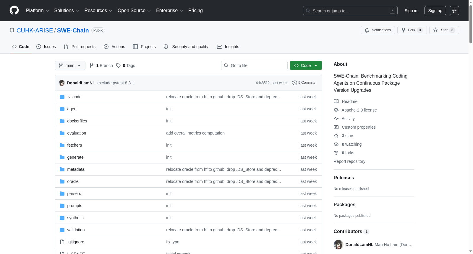
Task: Expand the Enterprise menu
Action: tap(169, 11)
